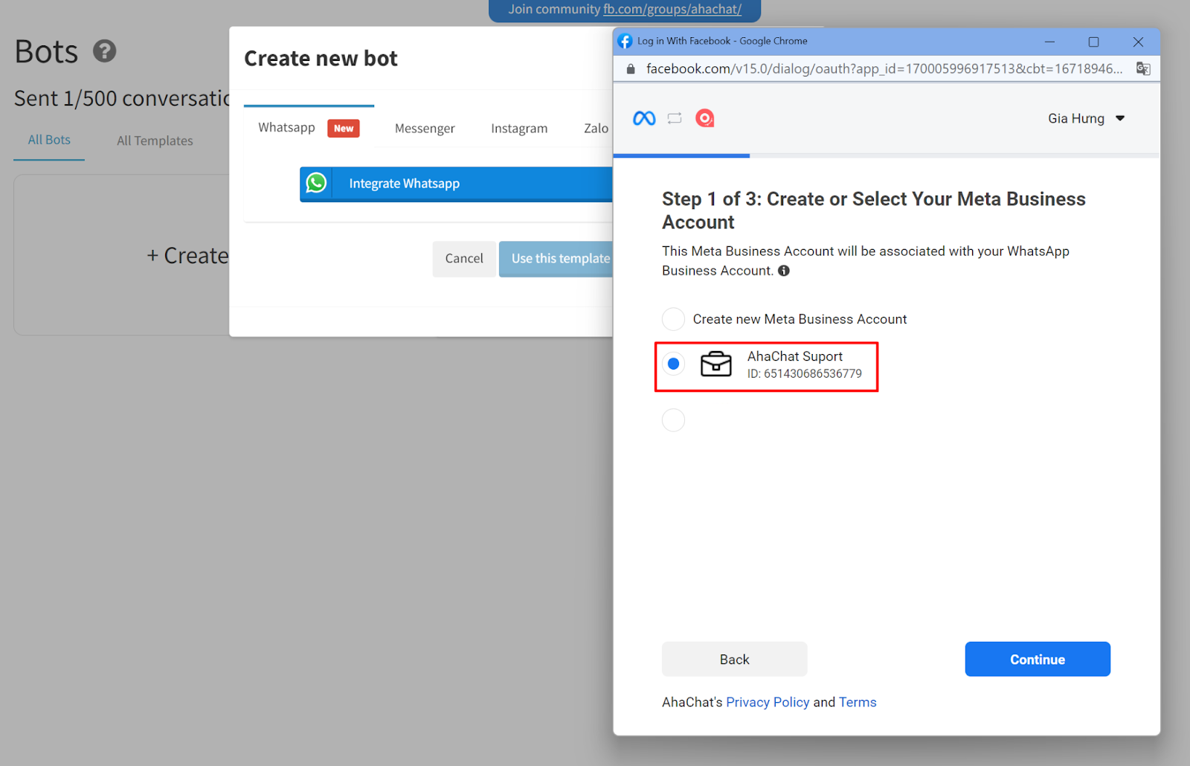Select Create new Meta Business Account radio

(x=673, y=319)
